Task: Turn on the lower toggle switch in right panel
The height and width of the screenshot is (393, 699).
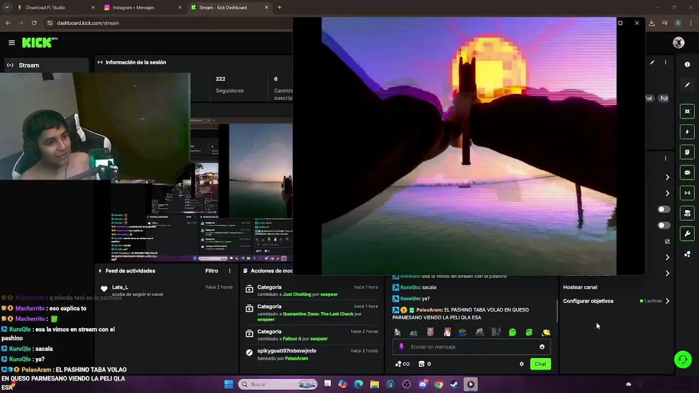Action: 664,225
